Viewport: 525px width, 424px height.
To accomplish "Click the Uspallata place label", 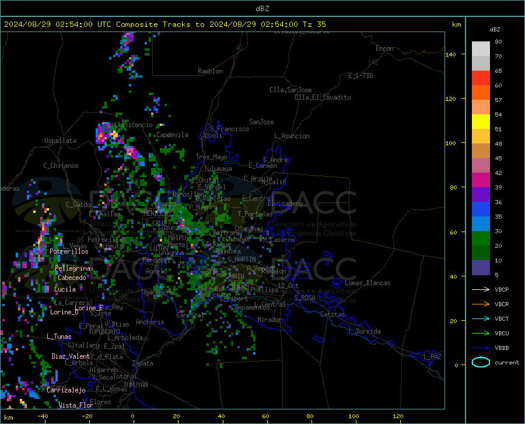I will click(60, 141).
